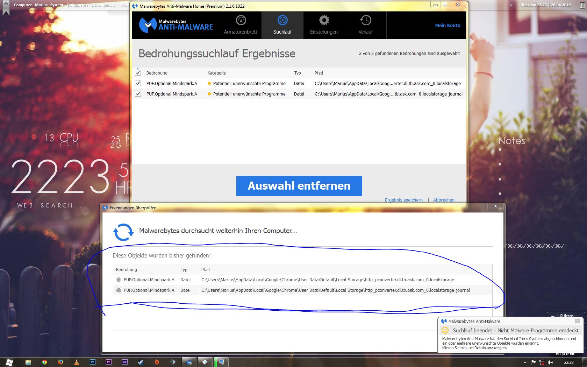Launch Google Chrome from the taskbar
Image resolution: width=587 pixels, height=367 pixels.
[x=44, y=362]
